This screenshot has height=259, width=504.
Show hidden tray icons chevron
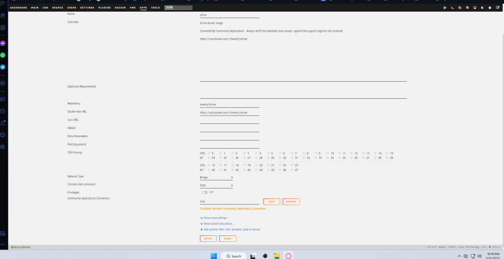(459, 256)
